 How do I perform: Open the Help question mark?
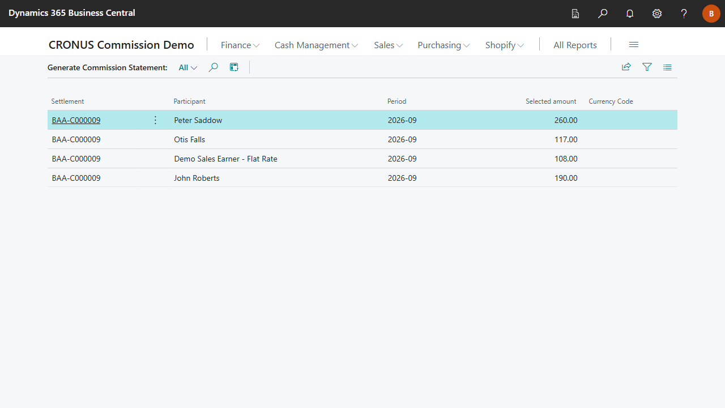click(x=684, y=14)
